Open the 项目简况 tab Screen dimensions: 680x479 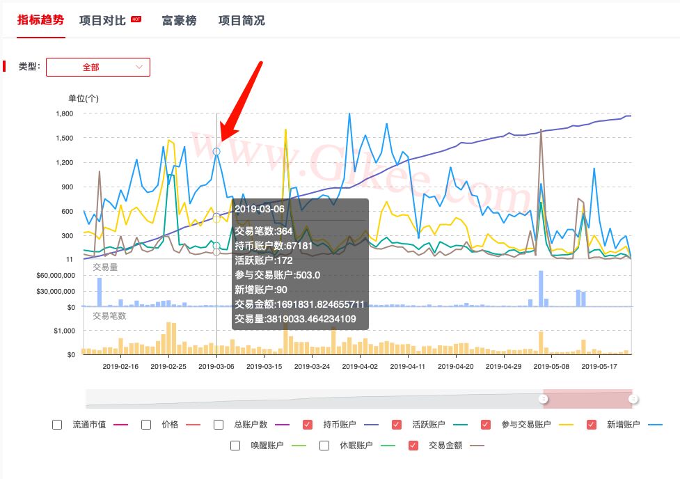pyautogui.click(x=242, y=20)
